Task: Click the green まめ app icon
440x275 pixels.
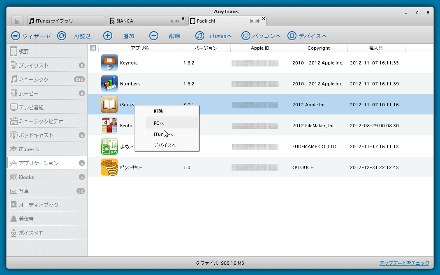Action: [x=109, y=146]
